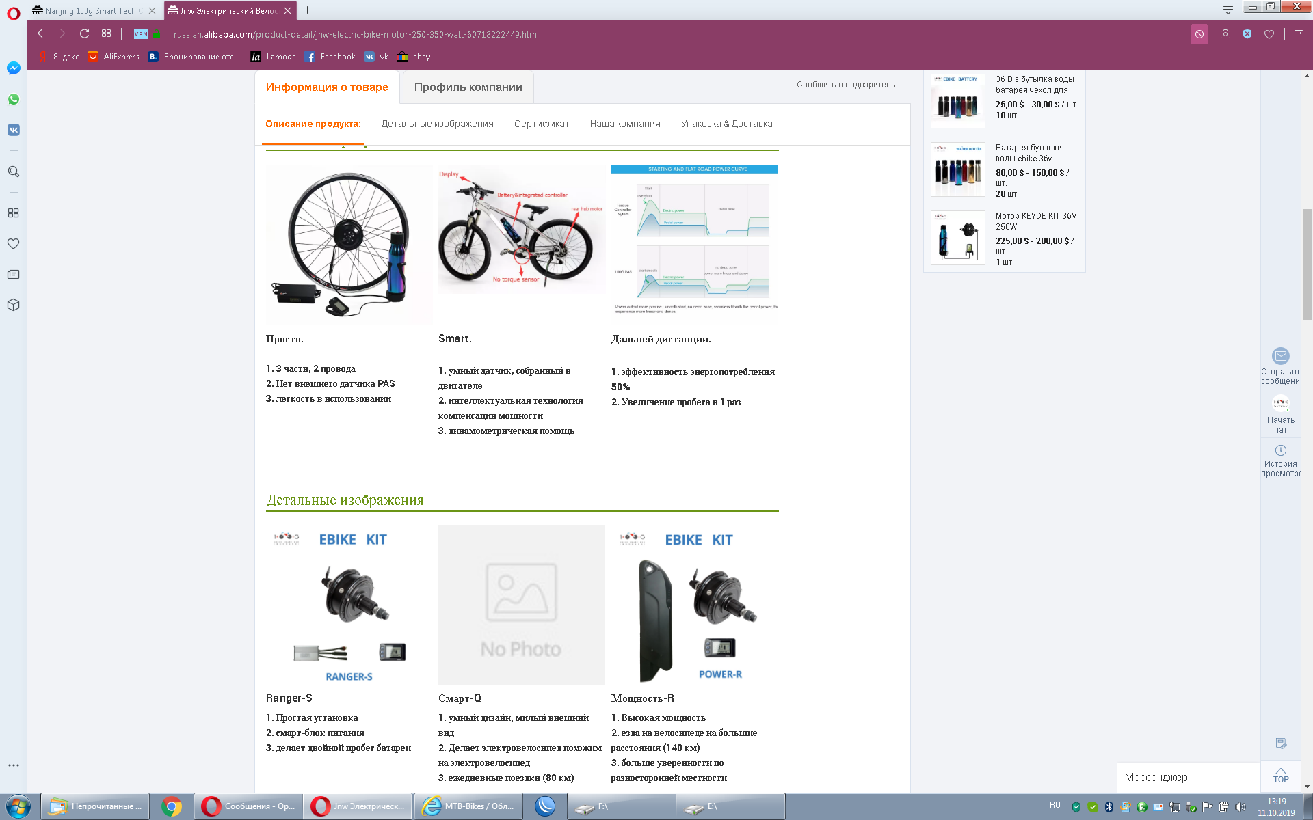Open start page grid button
Viewport: 1313px width, 820px height.
pos(106,33)
